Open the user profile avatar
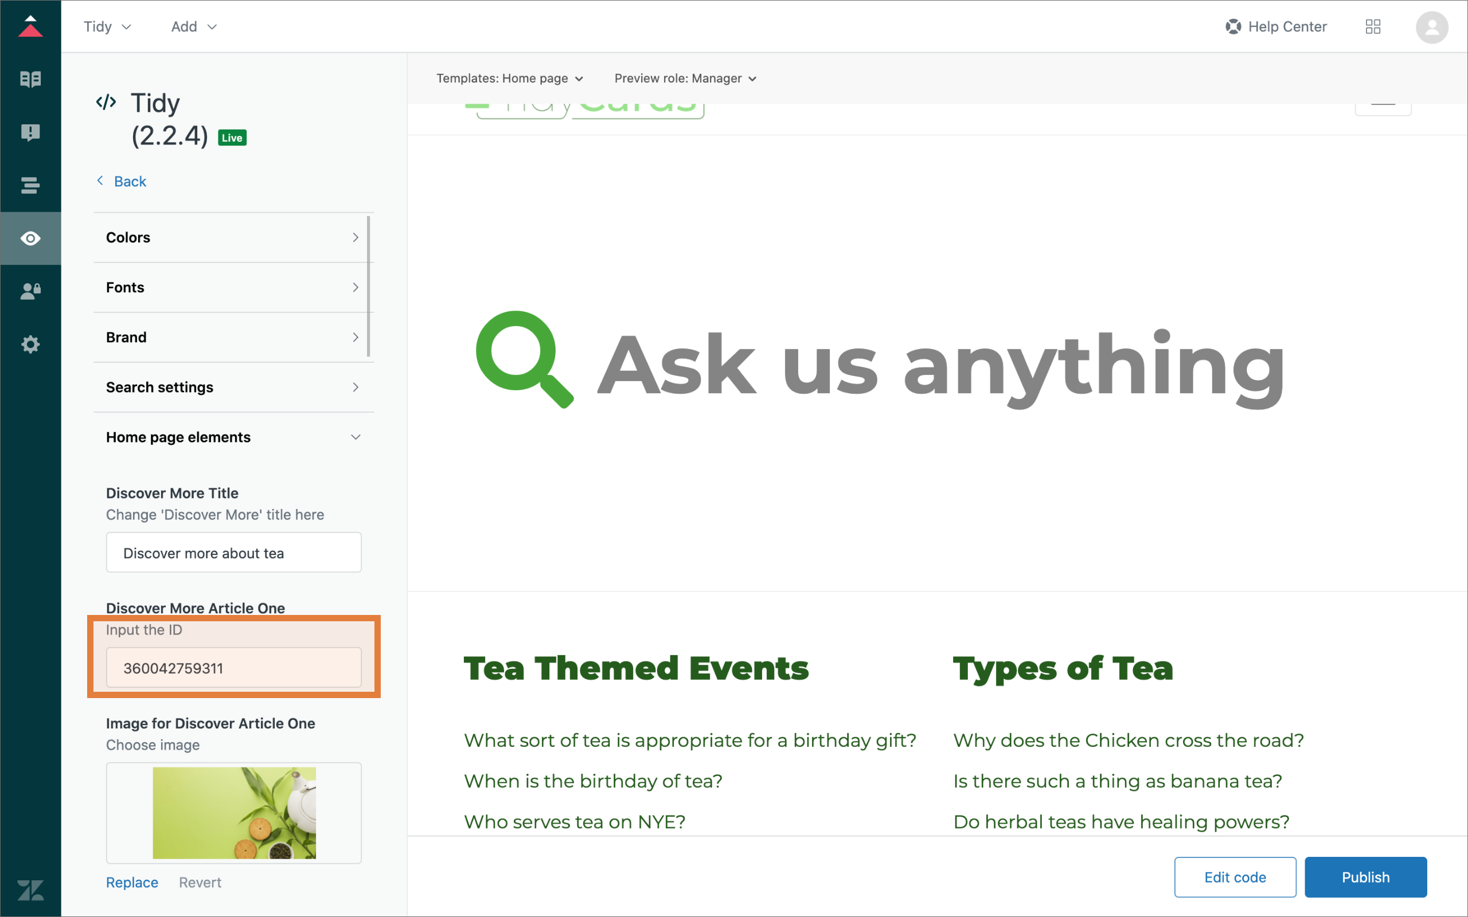Viewport: 1468px width, 917px height. [x=1432, y=28]
